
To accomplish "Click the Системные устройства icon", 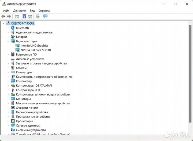I will click(13, 130).
